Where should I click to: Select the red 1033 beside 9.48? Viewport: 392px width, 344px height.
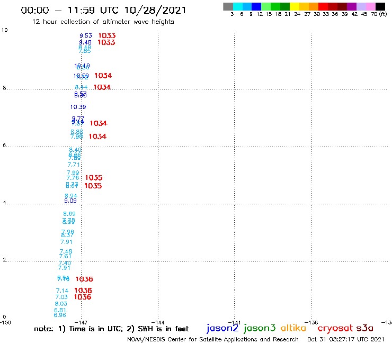tap(106, 42)
